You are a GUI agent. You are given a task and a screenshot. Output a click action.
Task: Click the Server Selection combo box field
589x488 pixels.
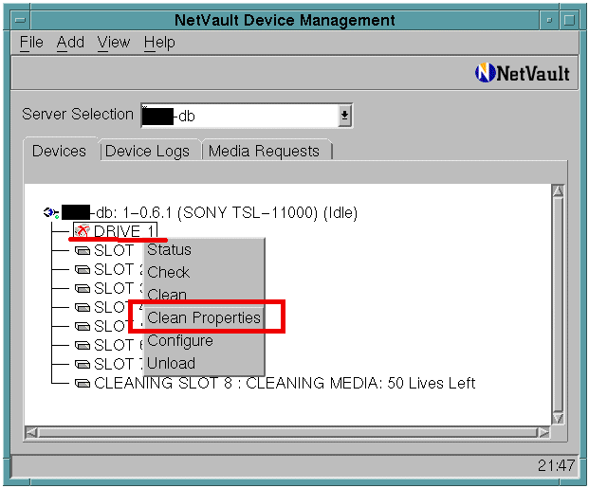pos(247,116)
